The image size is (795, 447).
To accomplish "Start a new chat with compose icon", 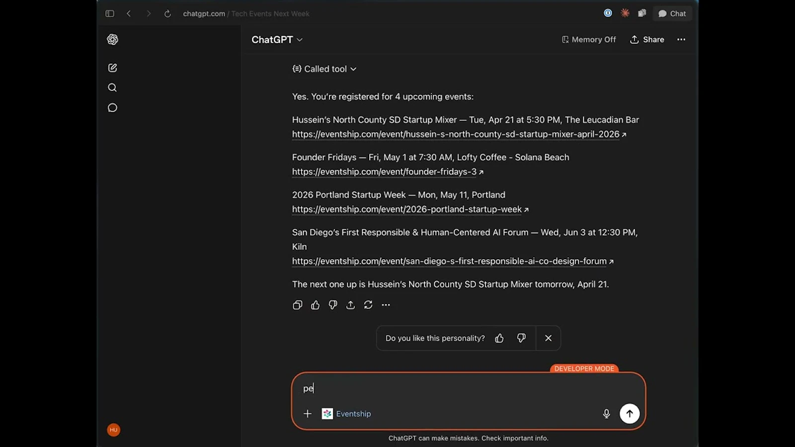I will tap(113, 68).
